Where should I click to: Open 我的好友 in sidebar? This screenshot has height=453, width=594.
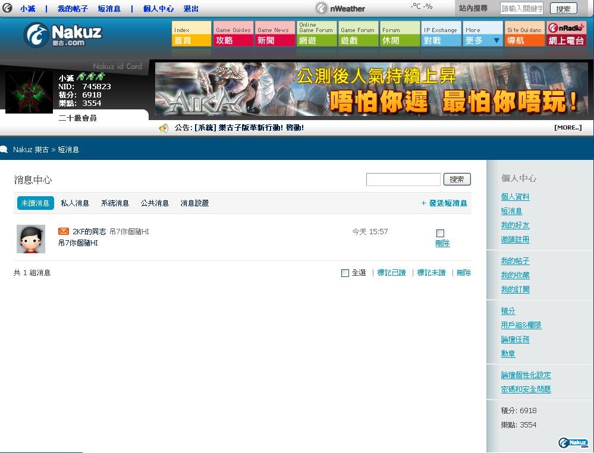(515, 225)
